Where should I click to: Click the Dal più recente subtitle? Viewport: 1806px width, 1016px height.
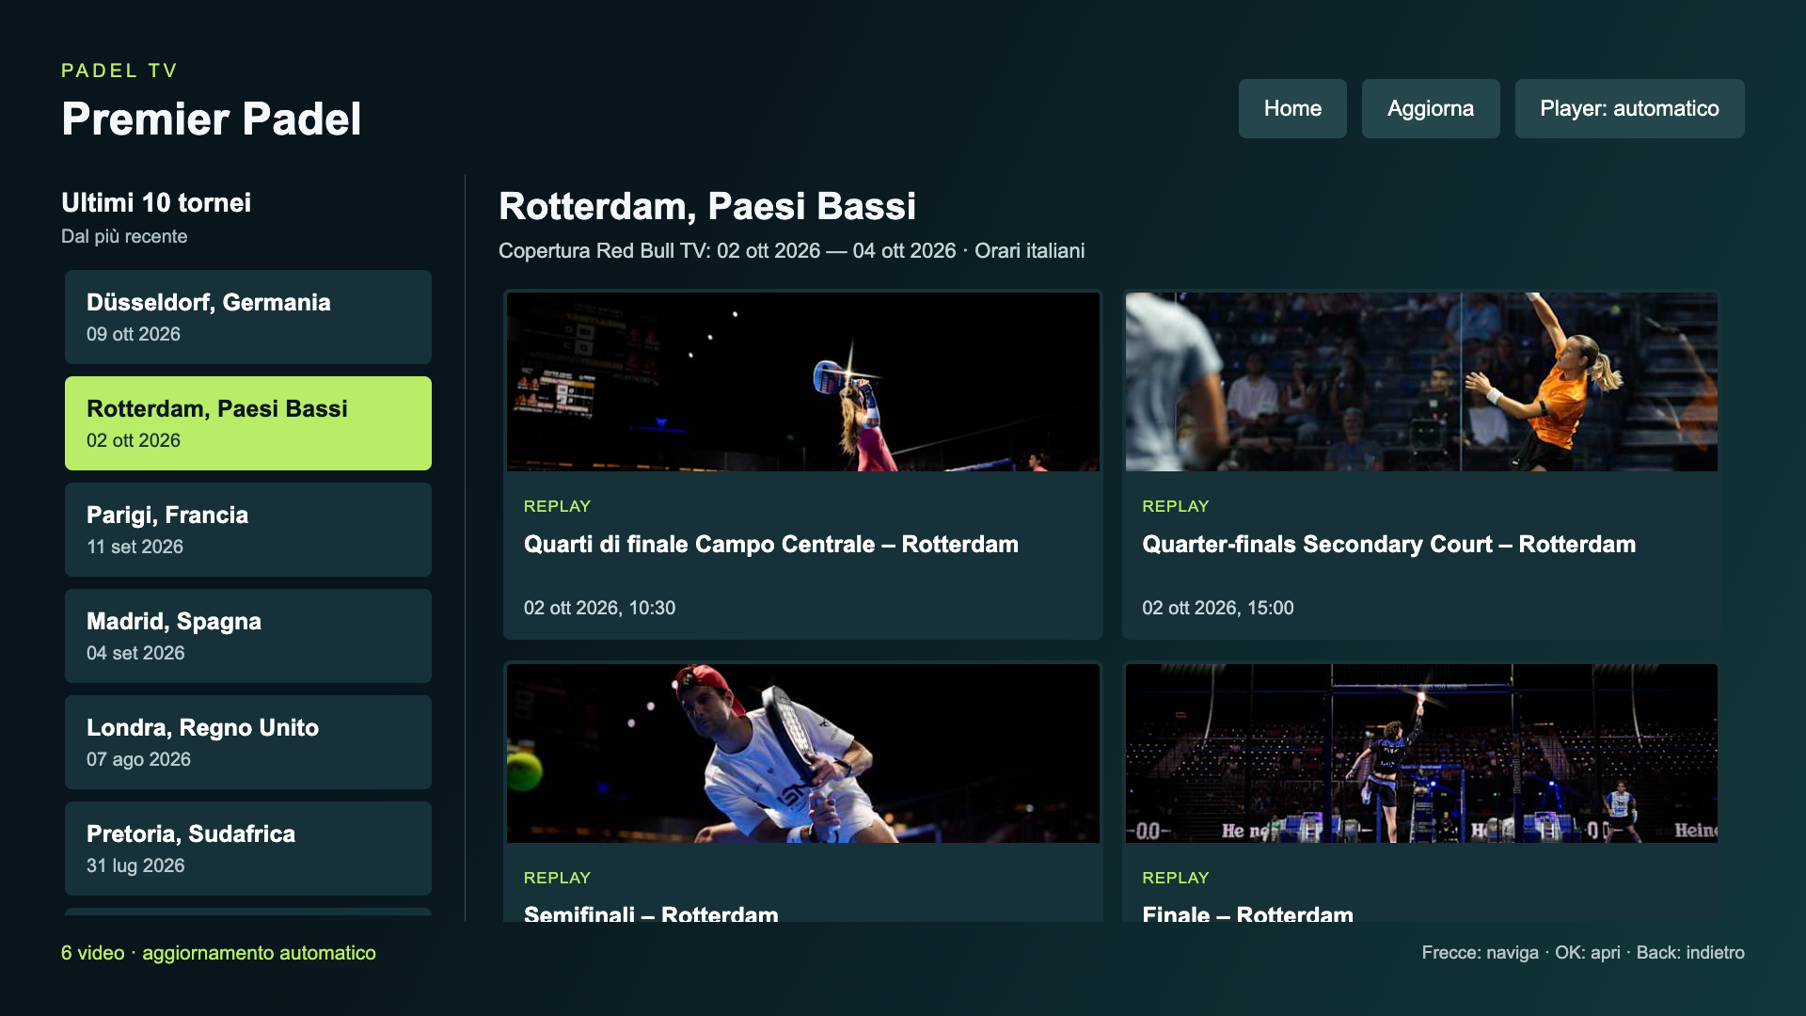pos(124,236)
